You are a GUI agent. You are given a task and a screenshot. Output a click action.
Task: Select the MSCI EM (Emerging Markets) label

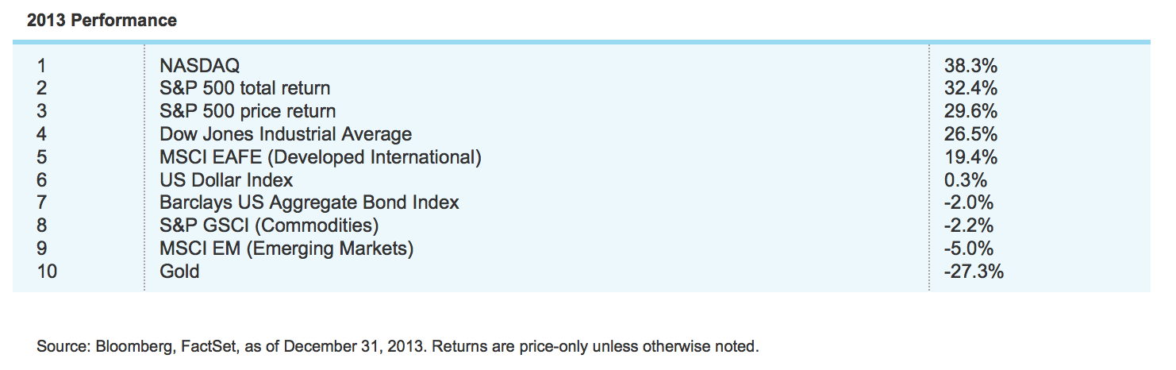coord(286,249)
